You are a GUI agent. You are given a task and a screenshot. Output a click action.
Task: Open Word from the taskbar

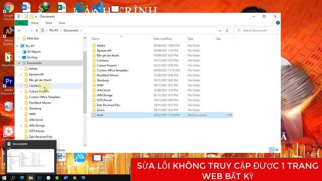pos(66,178)
